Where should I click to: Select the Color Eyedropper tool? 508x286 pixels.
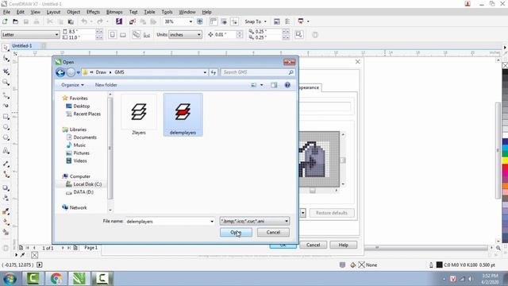[6, 211]
